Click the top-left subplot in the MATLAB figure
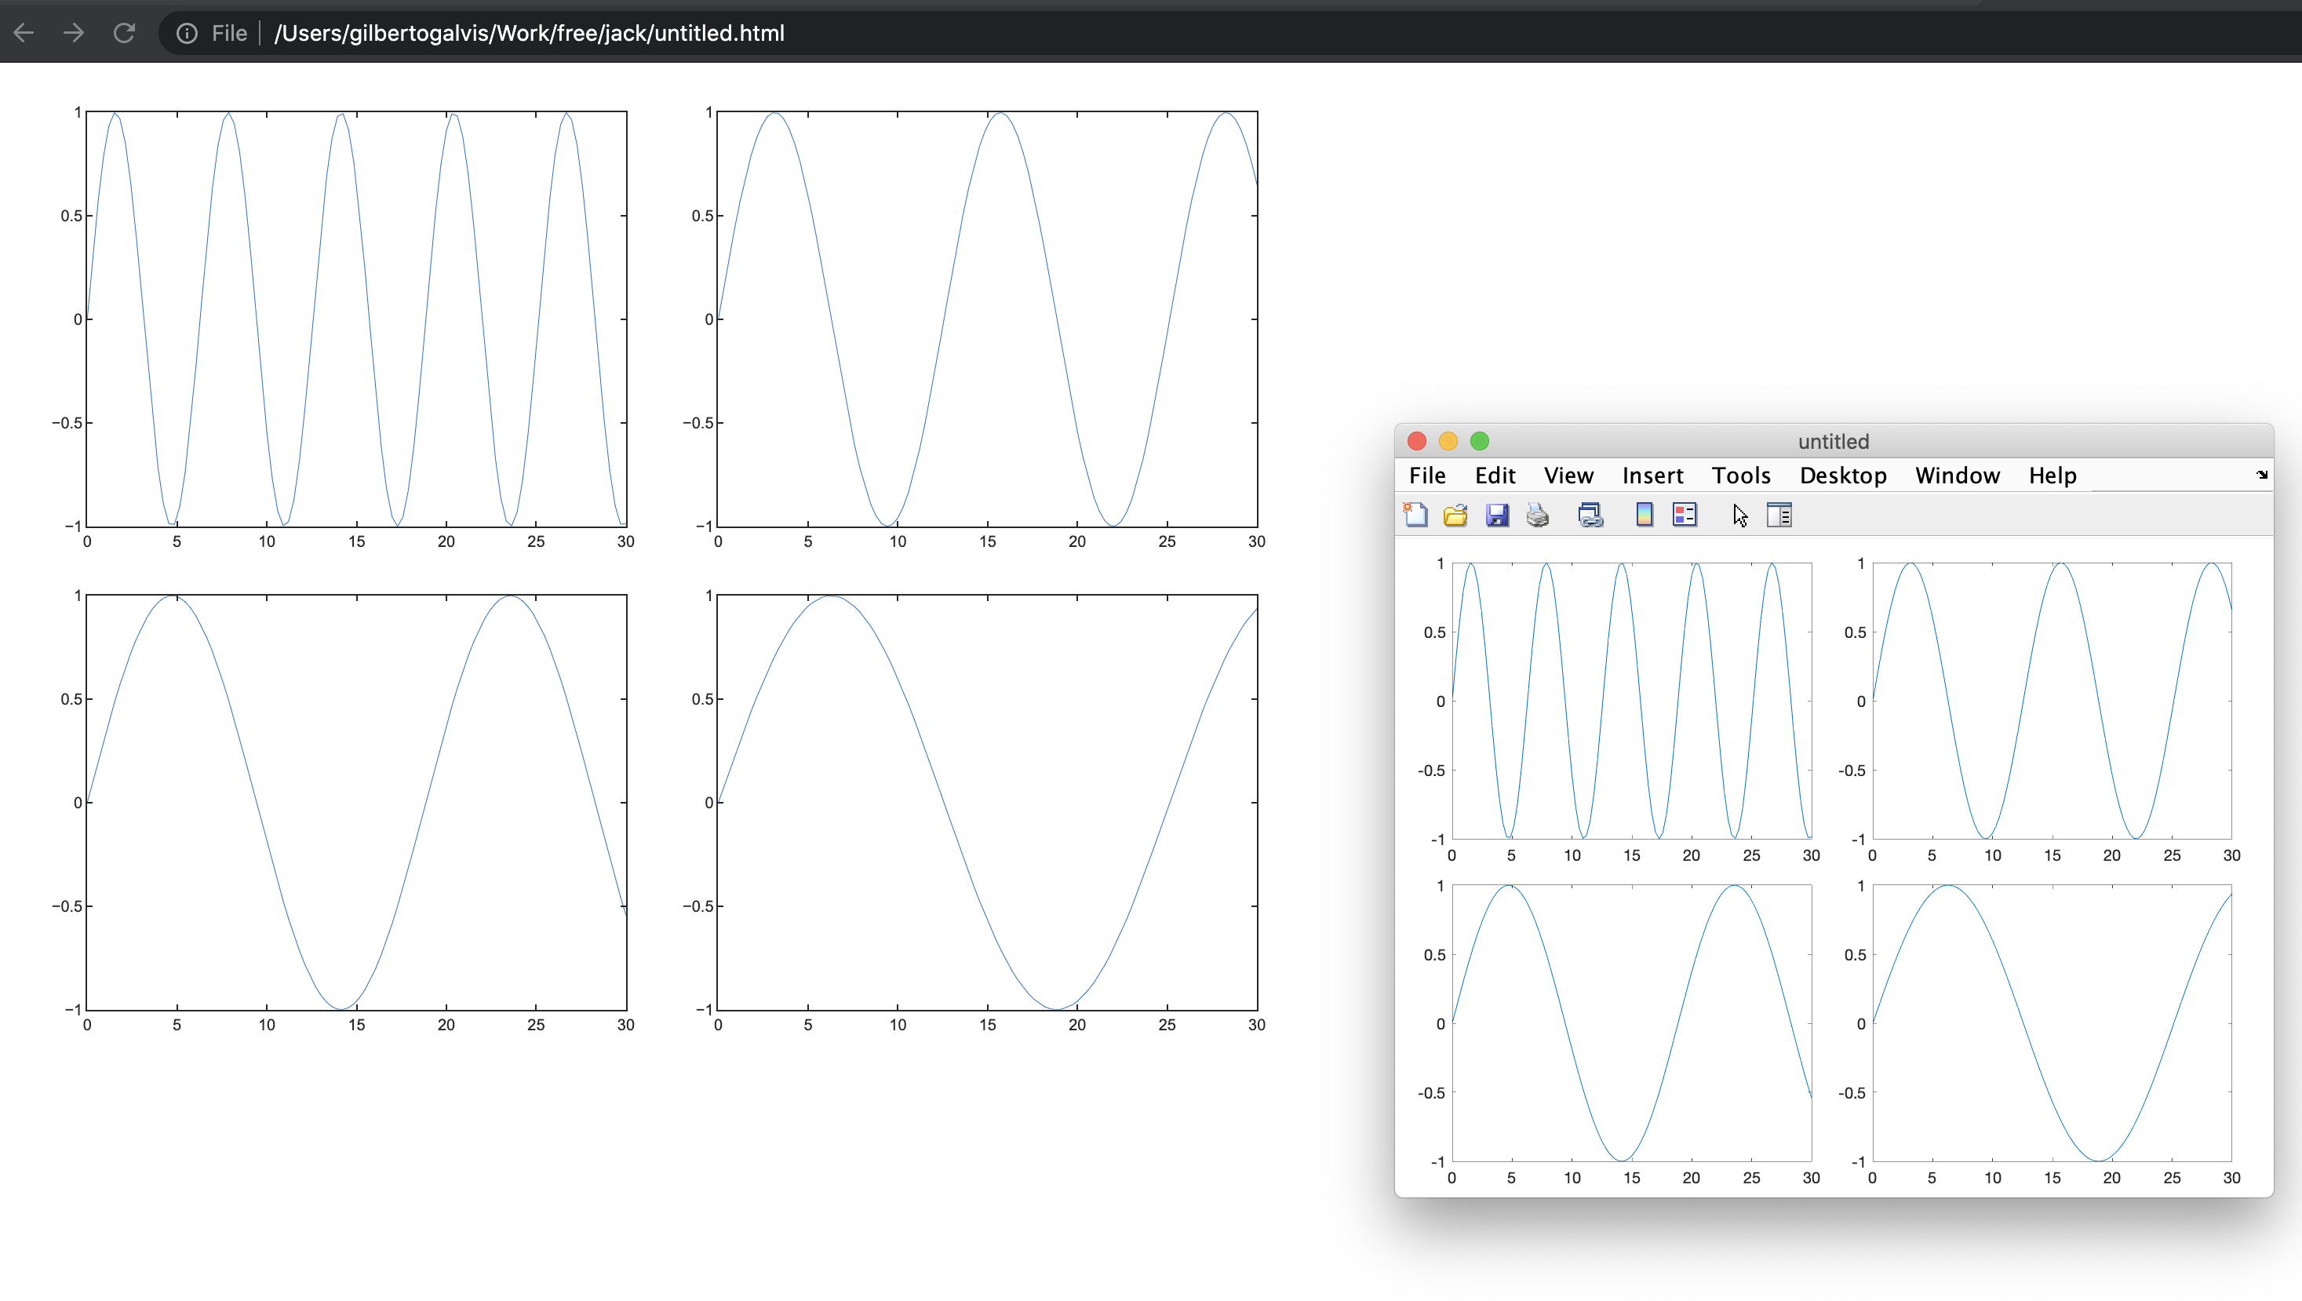This screenshot has height=1301, width=2302. pos(1632,701)
